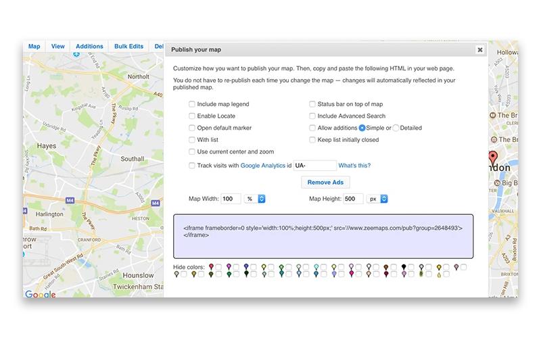
Task: Tick Include Advanced Search checkbox
Action: (x=312, y=116)
